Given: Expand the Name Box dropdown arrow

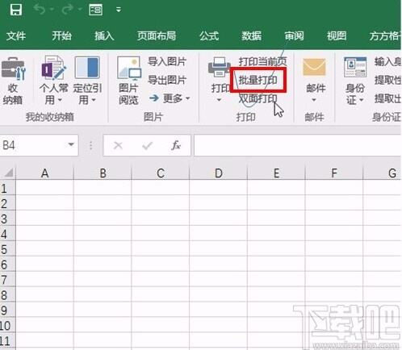Looking at the screenshot, I should (71, 144).
